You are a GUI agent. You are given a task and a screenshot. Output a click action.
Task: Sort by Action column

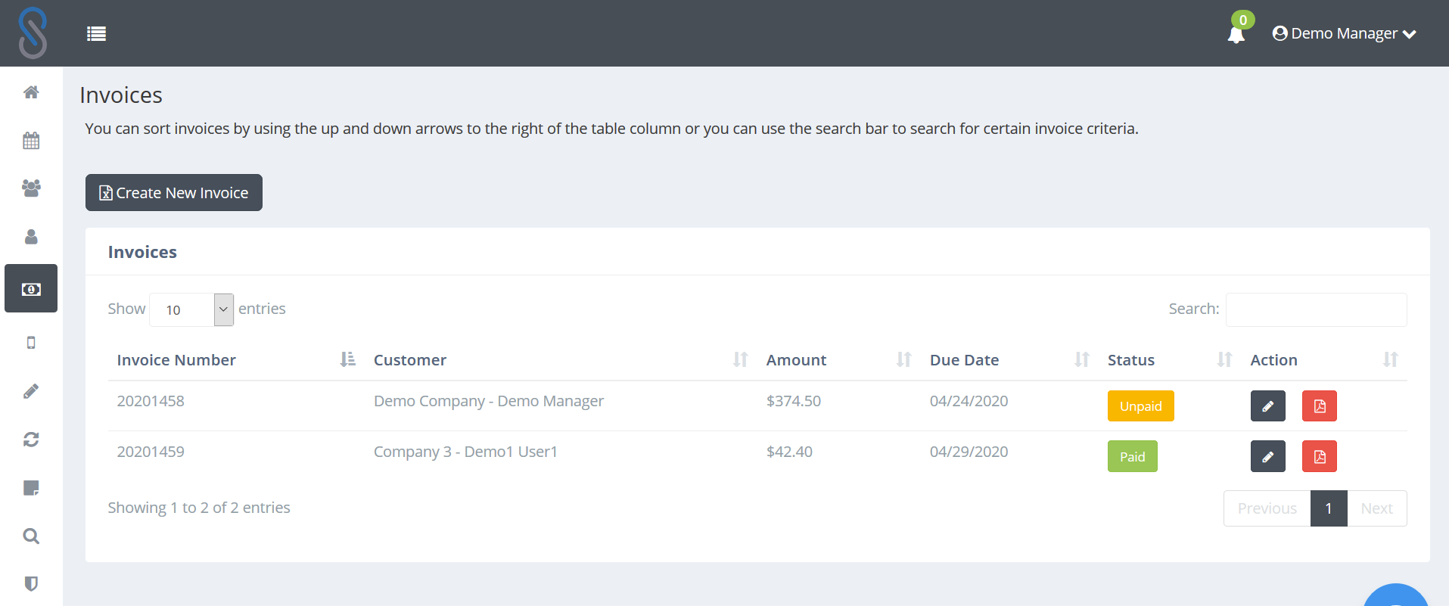point(1324,360)
